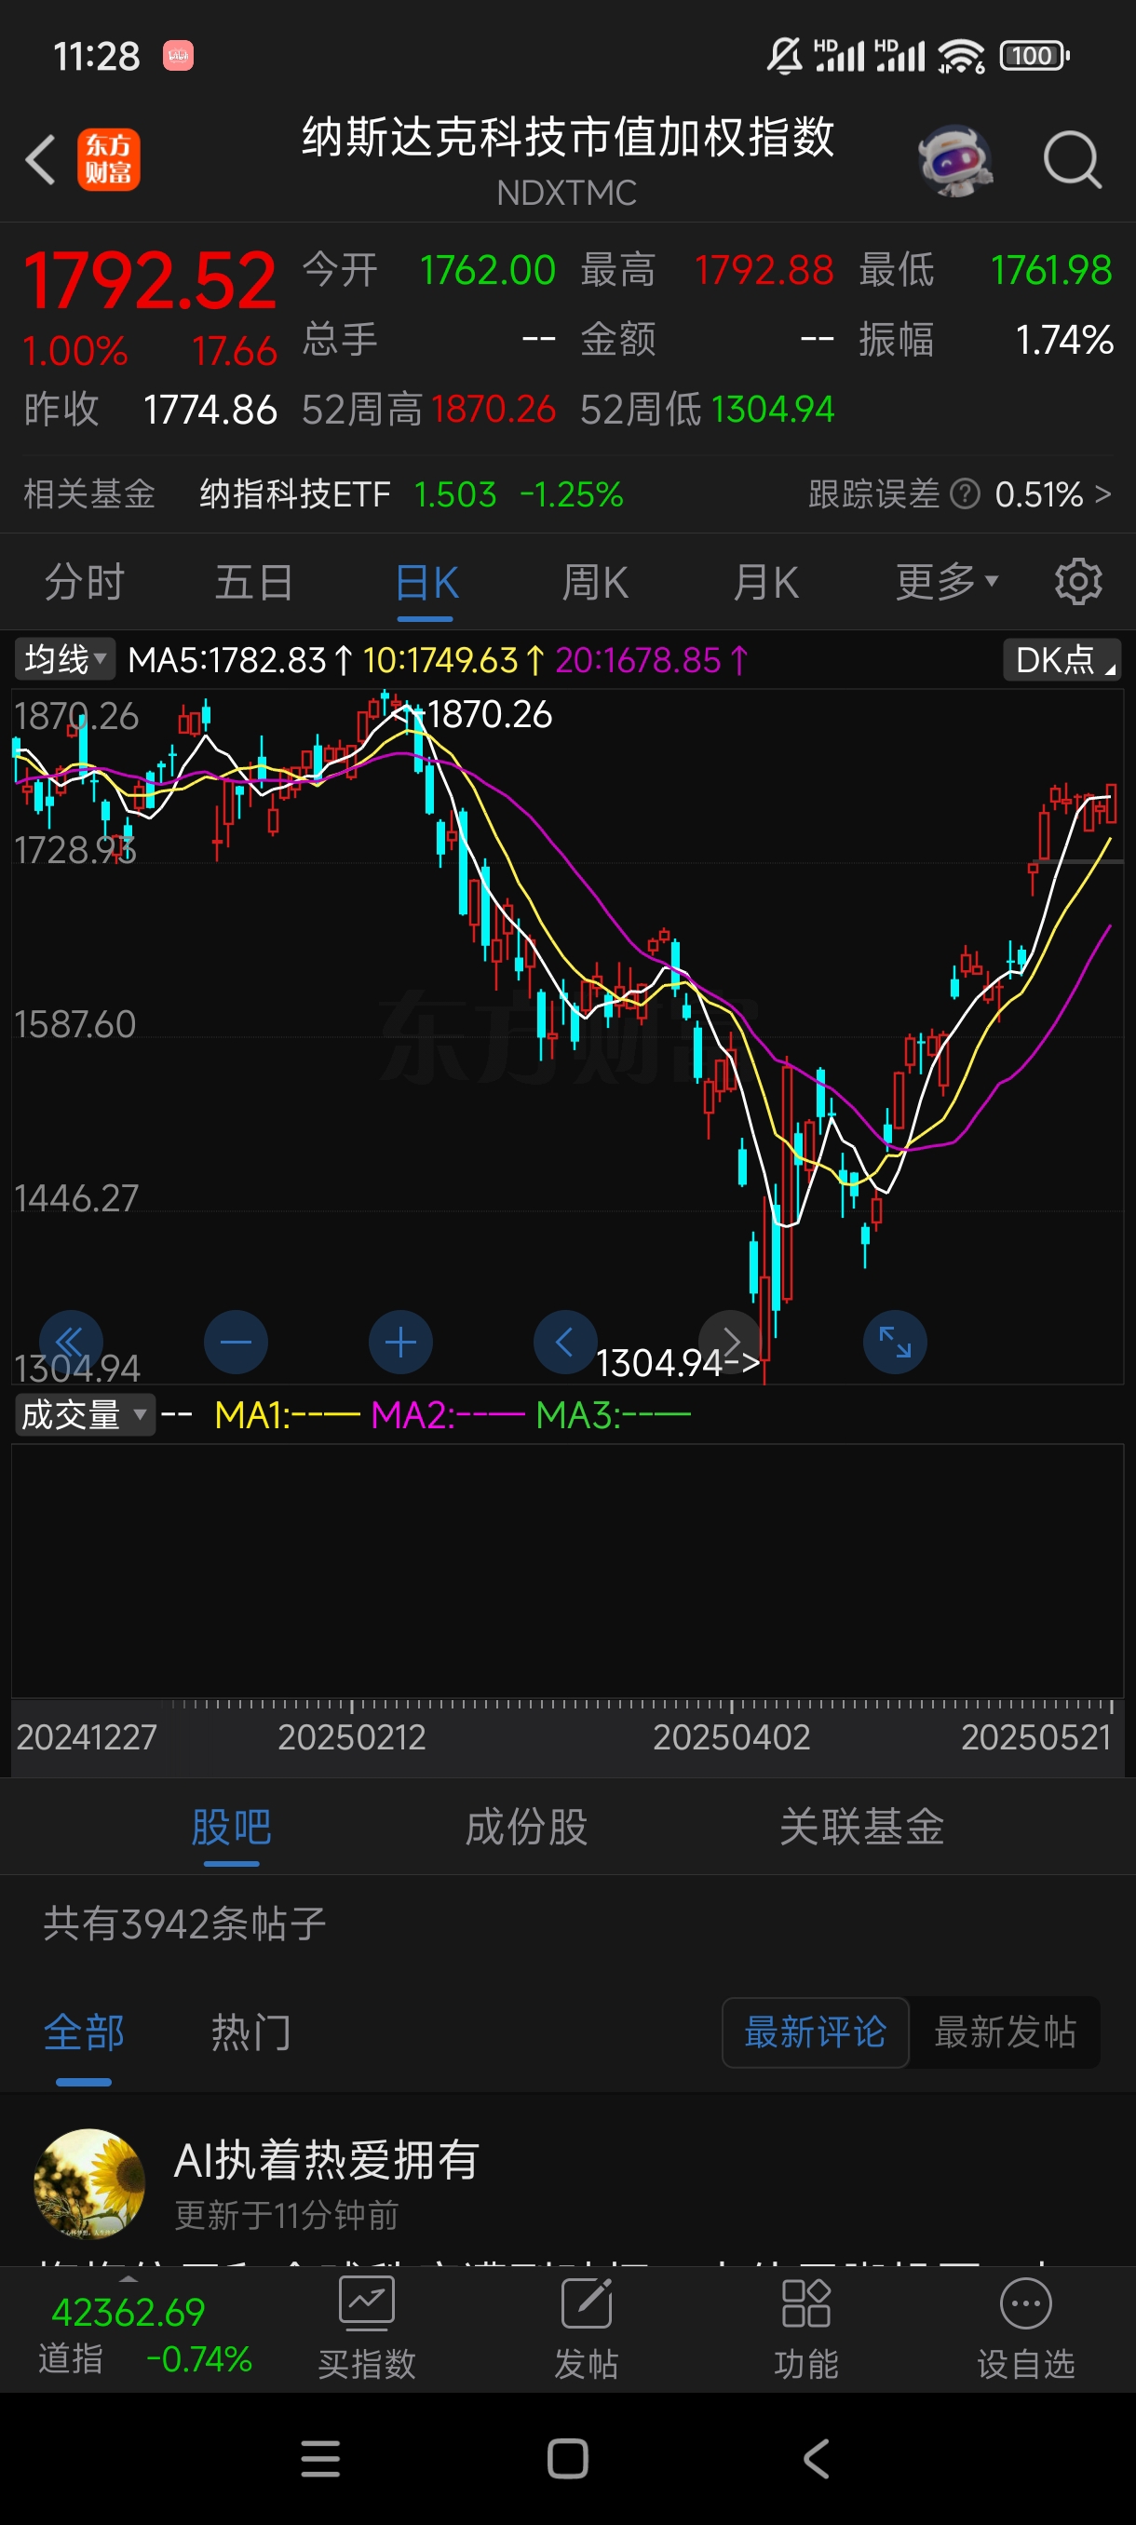The image size is (1136, 2525).
Task: Jump to earliest data double-arrow button
Action: coord(71,1342)
